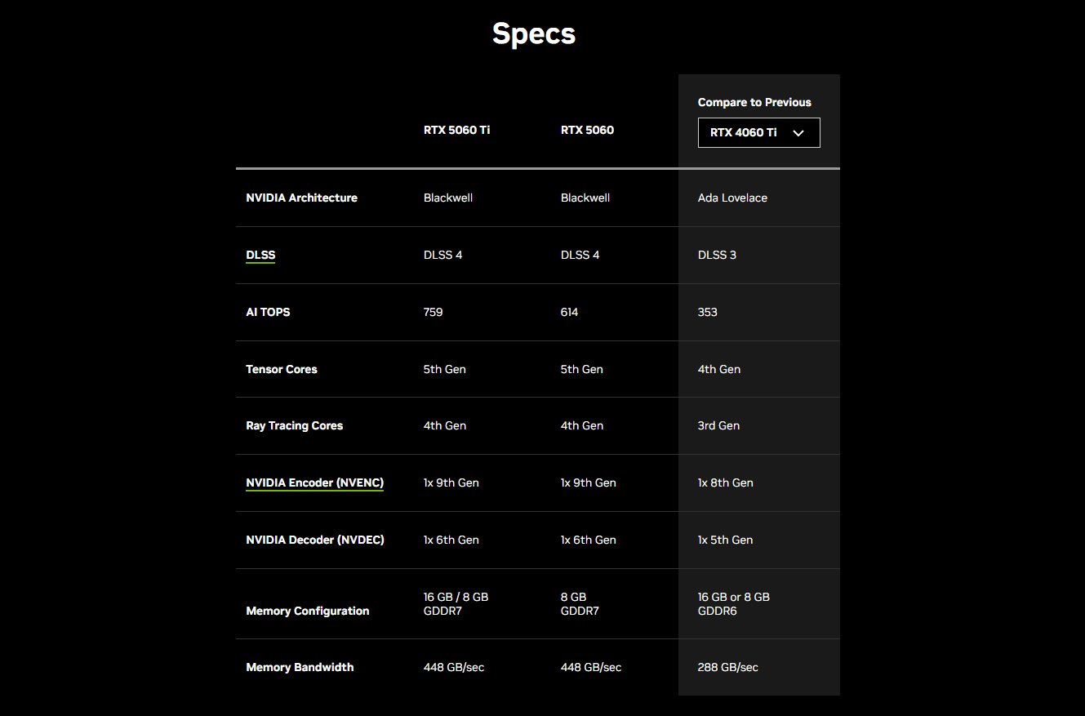Screen dimensions: 1085x716
Task: Click the Ada Lovelace architecture cell
Action: (732, 198)
